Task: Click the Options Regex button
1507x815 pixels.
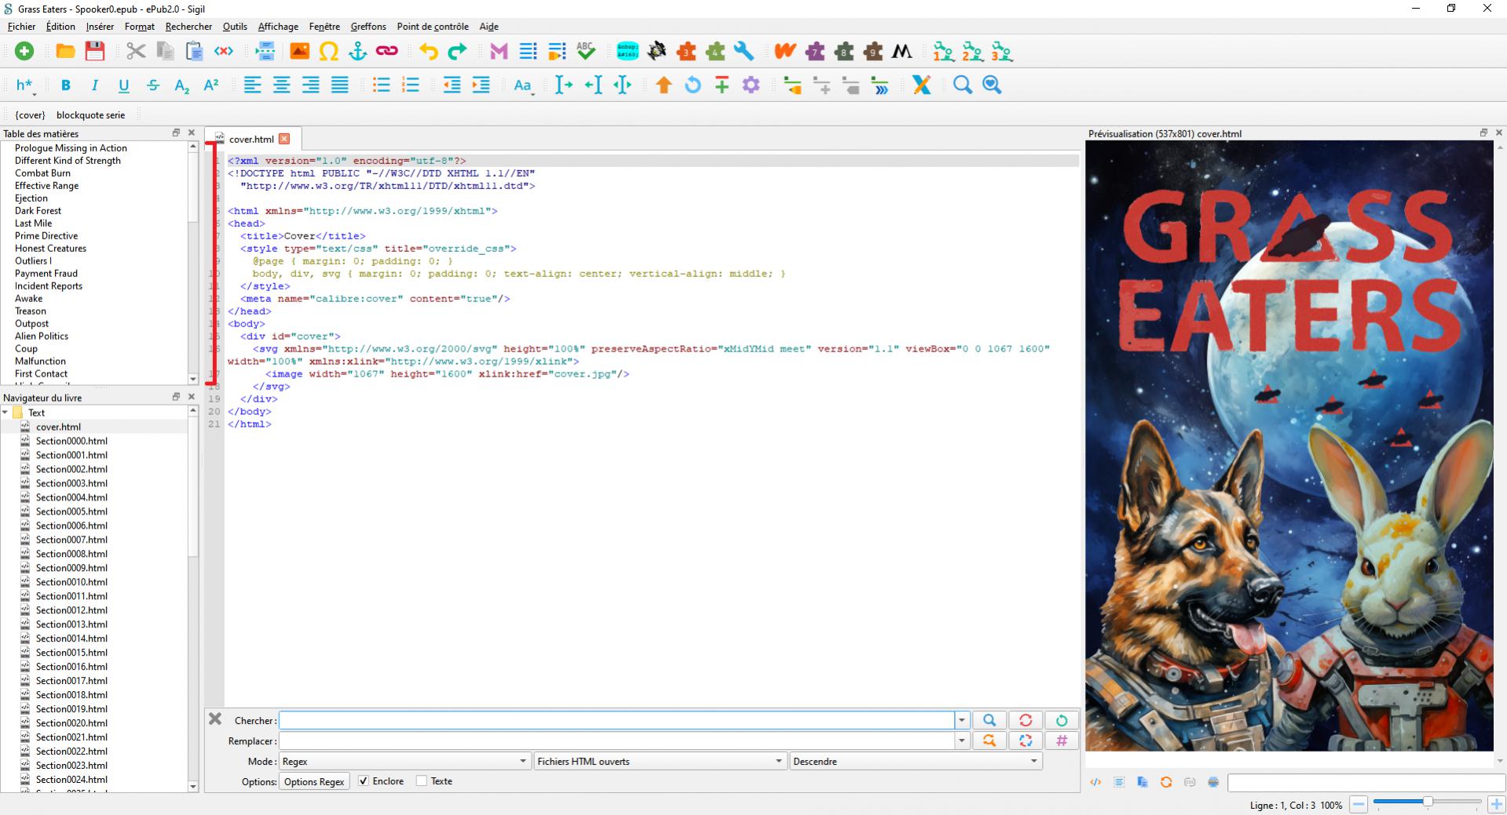Action: (x=314, y=781)
